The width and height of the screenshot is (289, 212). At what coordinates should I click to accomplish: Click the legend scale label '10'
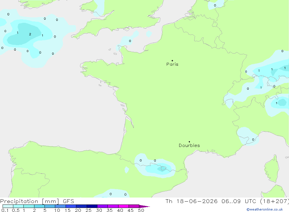point(57,210)
